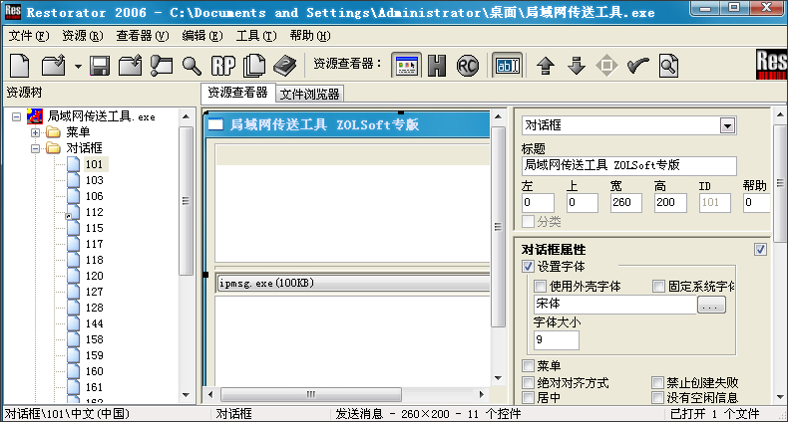Expand the 菜单 folder in resource tree
The height and width of the screenshot is (422, 788).
[36, 132]
